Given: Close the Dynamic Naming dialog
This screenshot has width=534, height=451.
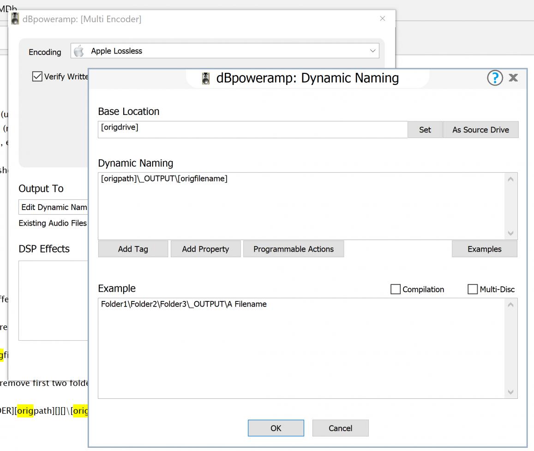Looking at the screenshot, I should (x=513, y=78).
